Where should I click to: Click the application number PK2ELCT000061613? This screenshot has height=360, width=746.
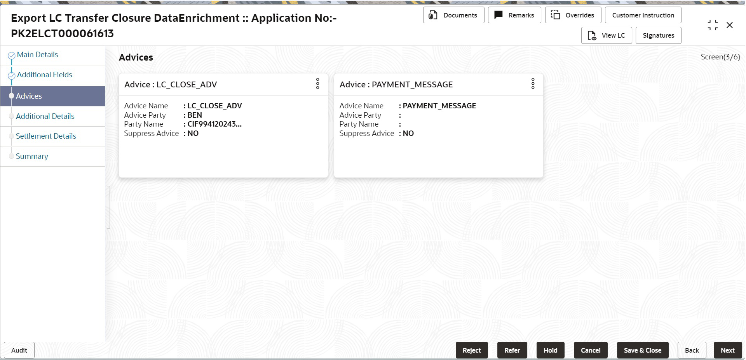63,34
